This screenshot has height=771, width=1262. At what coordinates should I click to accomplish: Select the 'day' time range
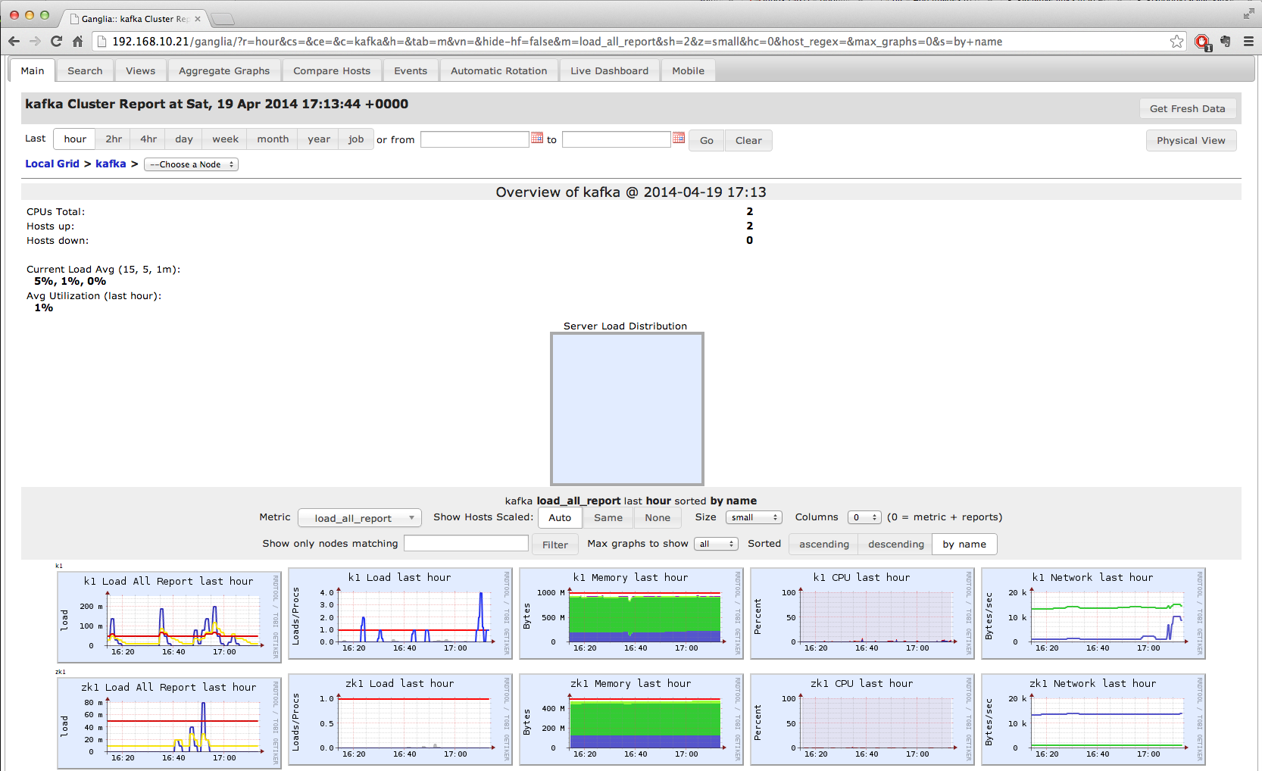[184, 139]
